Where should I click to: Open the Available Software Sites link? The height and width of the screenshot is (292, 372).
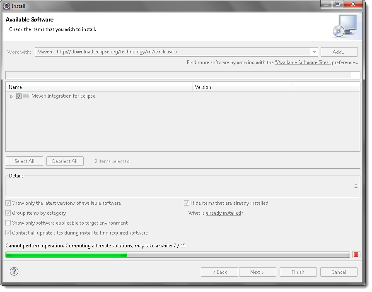[302, 62]
